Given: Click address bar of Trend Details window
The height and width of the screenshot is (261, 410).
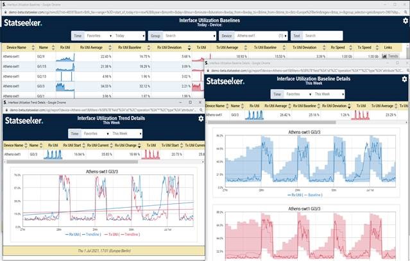Looking at the screenshot, I should coord(103,110).
